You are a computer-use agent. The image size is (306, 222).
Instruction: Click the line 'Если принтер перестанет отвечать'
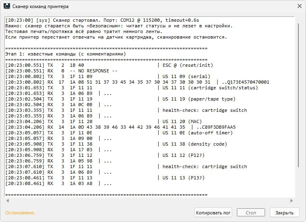pyautogui.click(x=116, y=37)
